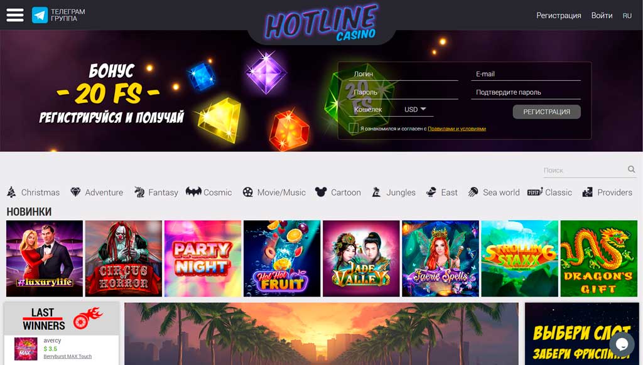Open the Правилами и условиями link
Image resolution: width=643 pixels, height=365 pixels.
457,129
